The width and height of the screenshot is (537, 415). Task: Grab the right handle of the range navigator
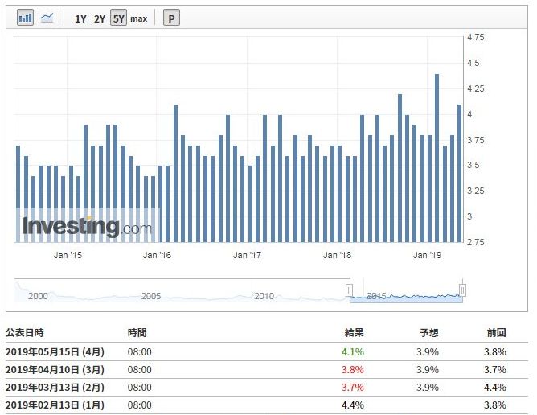(462, 290)
